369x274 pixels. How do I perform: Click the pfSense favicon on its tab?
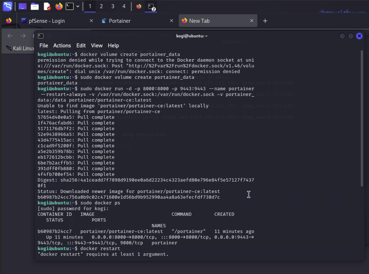tap(24, 21)
